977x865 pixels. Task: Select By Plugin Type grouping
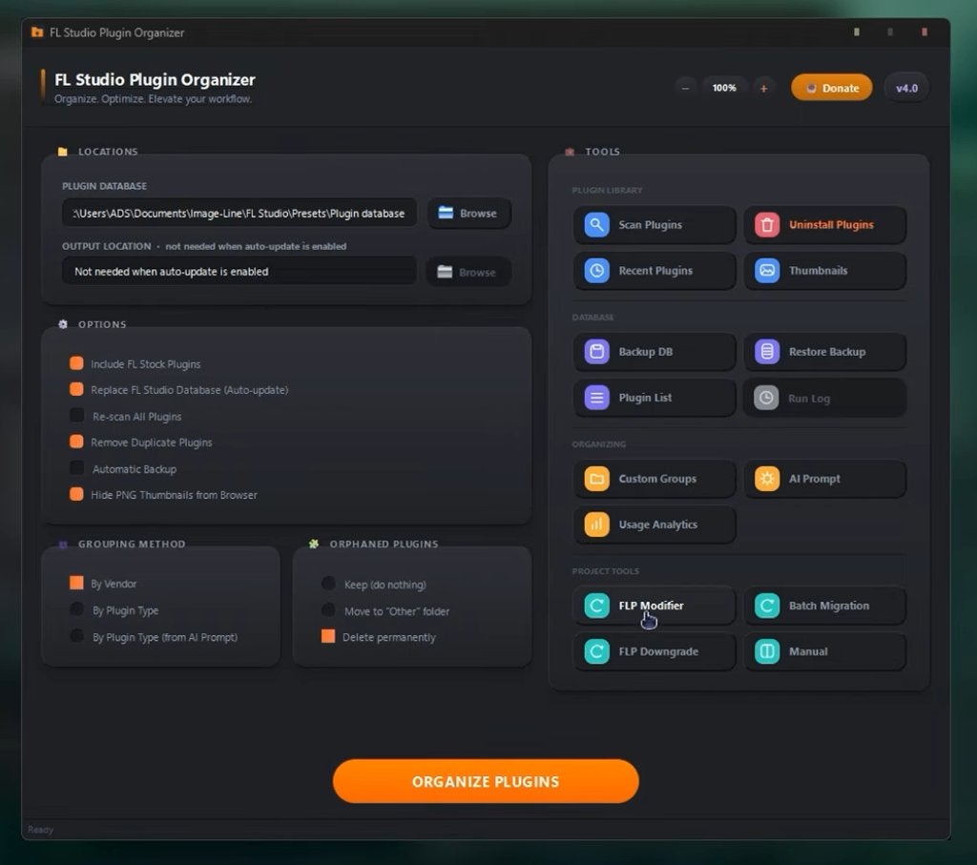click(76, 609)
